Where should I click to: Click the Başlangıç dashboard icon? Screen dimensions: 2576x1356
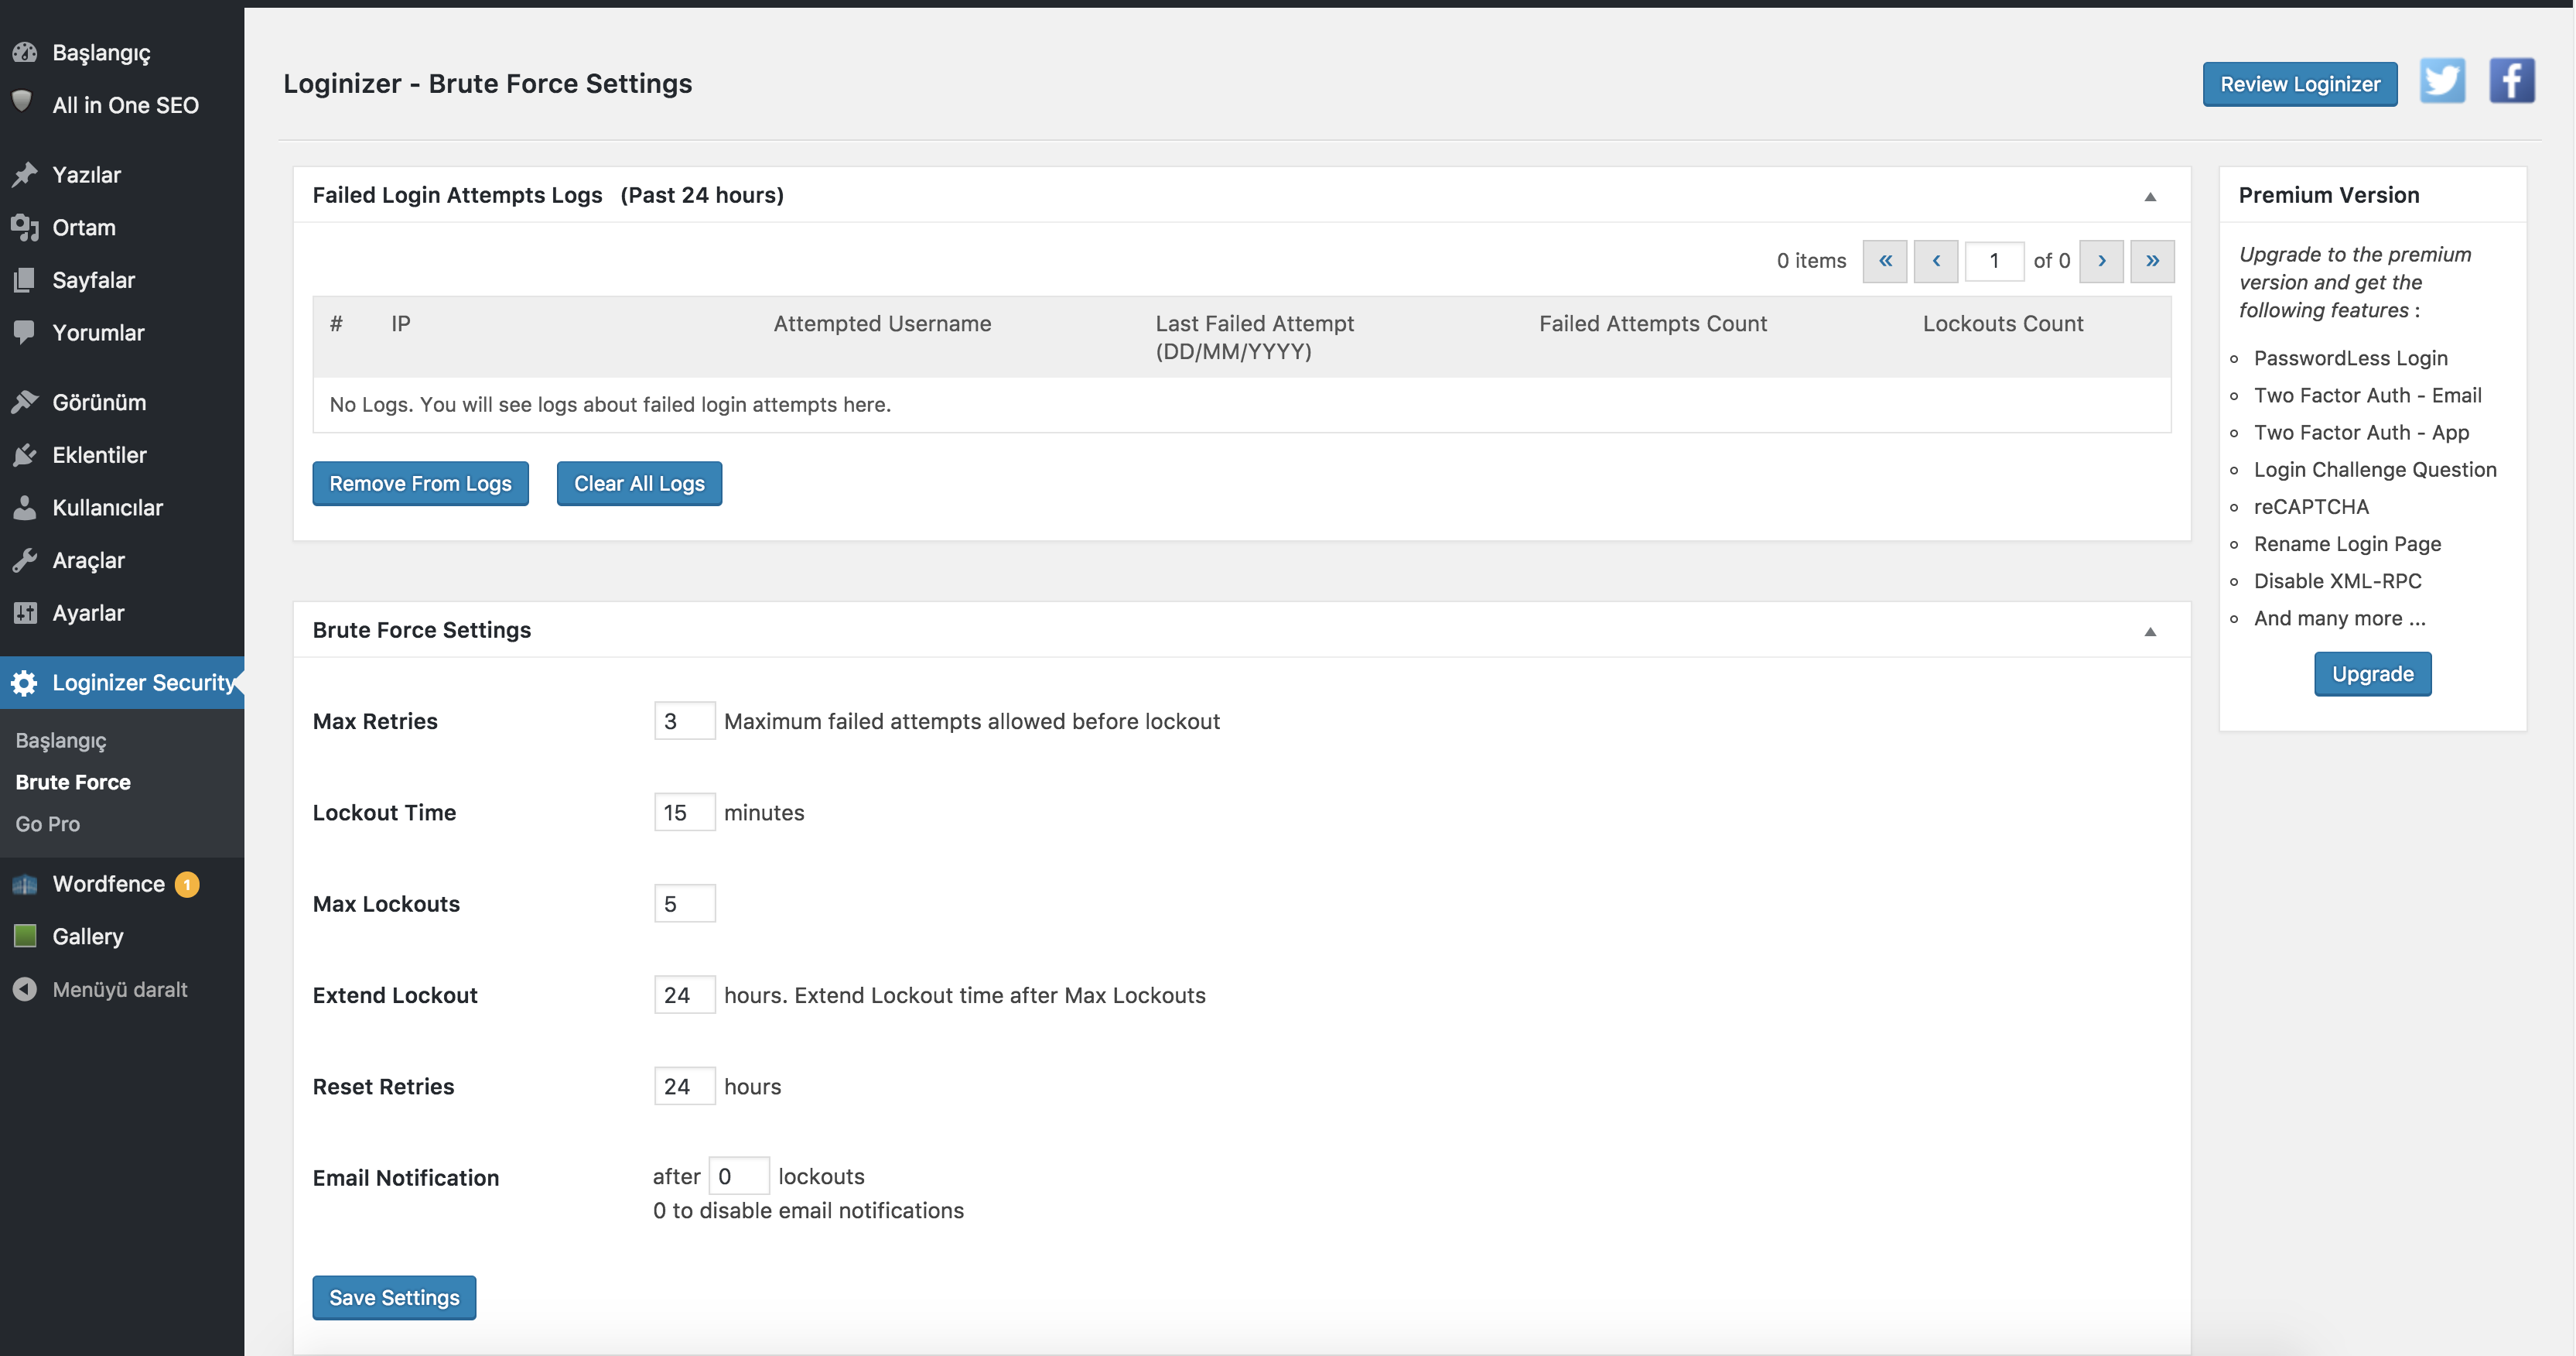[x=25, y=52]
